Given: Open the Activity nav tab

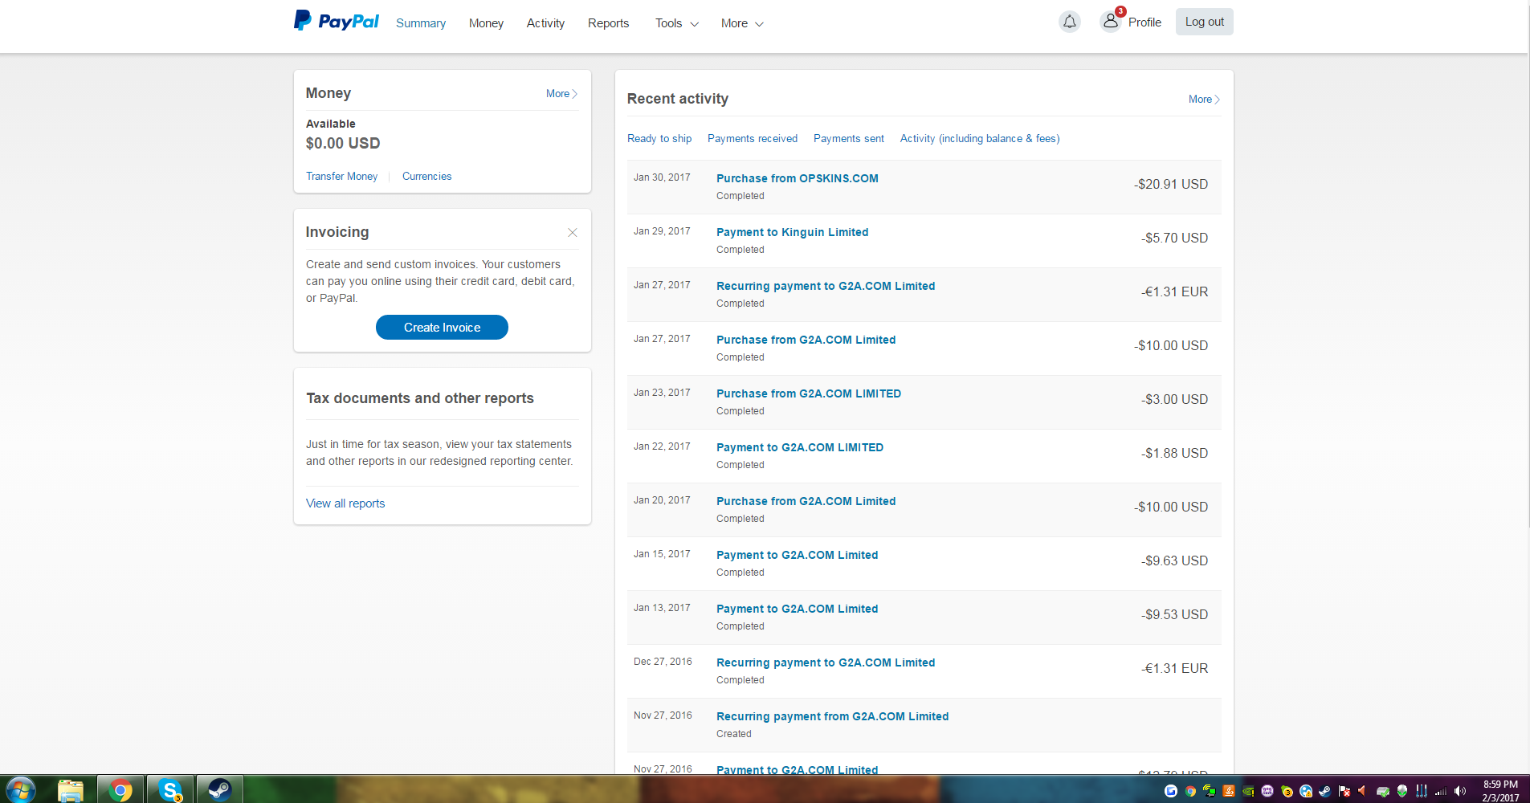Looking at the screenshot, I should tap(545, 23).
